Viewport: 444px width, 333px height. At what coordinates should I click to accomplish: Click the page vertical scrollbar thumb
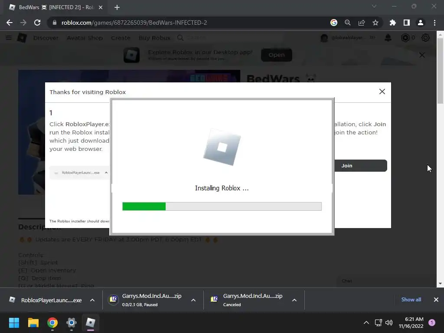pyautogui.click(x=440, y=71)
